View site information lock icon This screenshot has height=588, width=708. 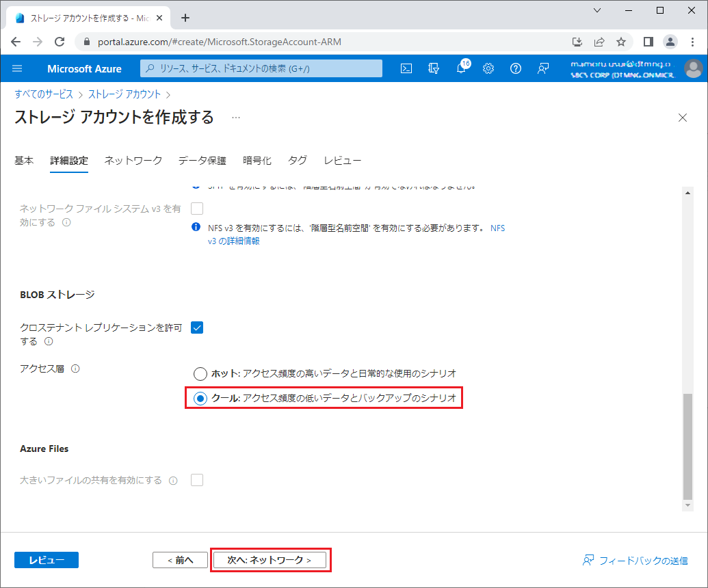coord(87,42)
